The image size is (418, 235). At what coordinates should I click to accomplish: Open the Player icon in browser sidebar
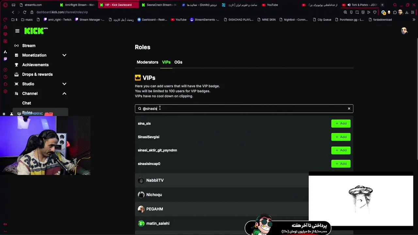pos(5,70)
